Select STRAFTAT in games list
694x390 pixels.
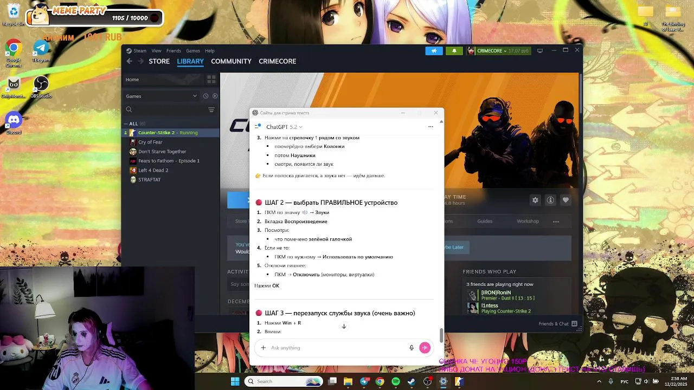(171, 180)
